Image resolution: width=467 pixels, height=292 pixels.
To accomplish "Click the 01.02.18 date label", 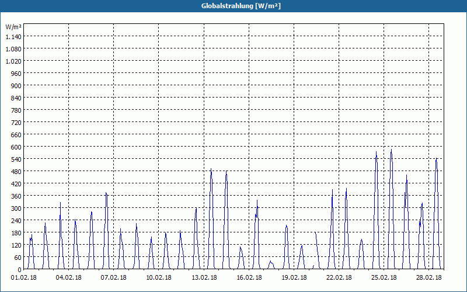I will click(x=23, y=277).
